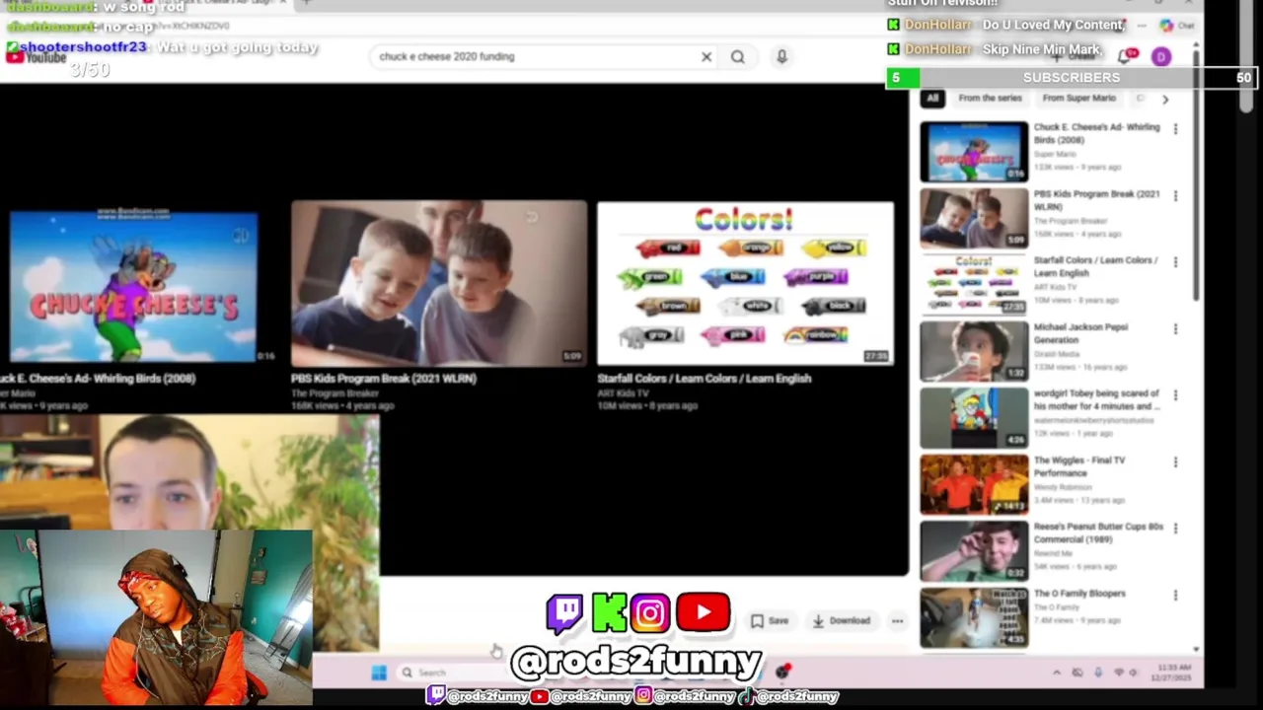Play the Chuck E. Cheese's Whirling Birds endscreen video
Screen dimensions: 1263x710
pos(133,286)
